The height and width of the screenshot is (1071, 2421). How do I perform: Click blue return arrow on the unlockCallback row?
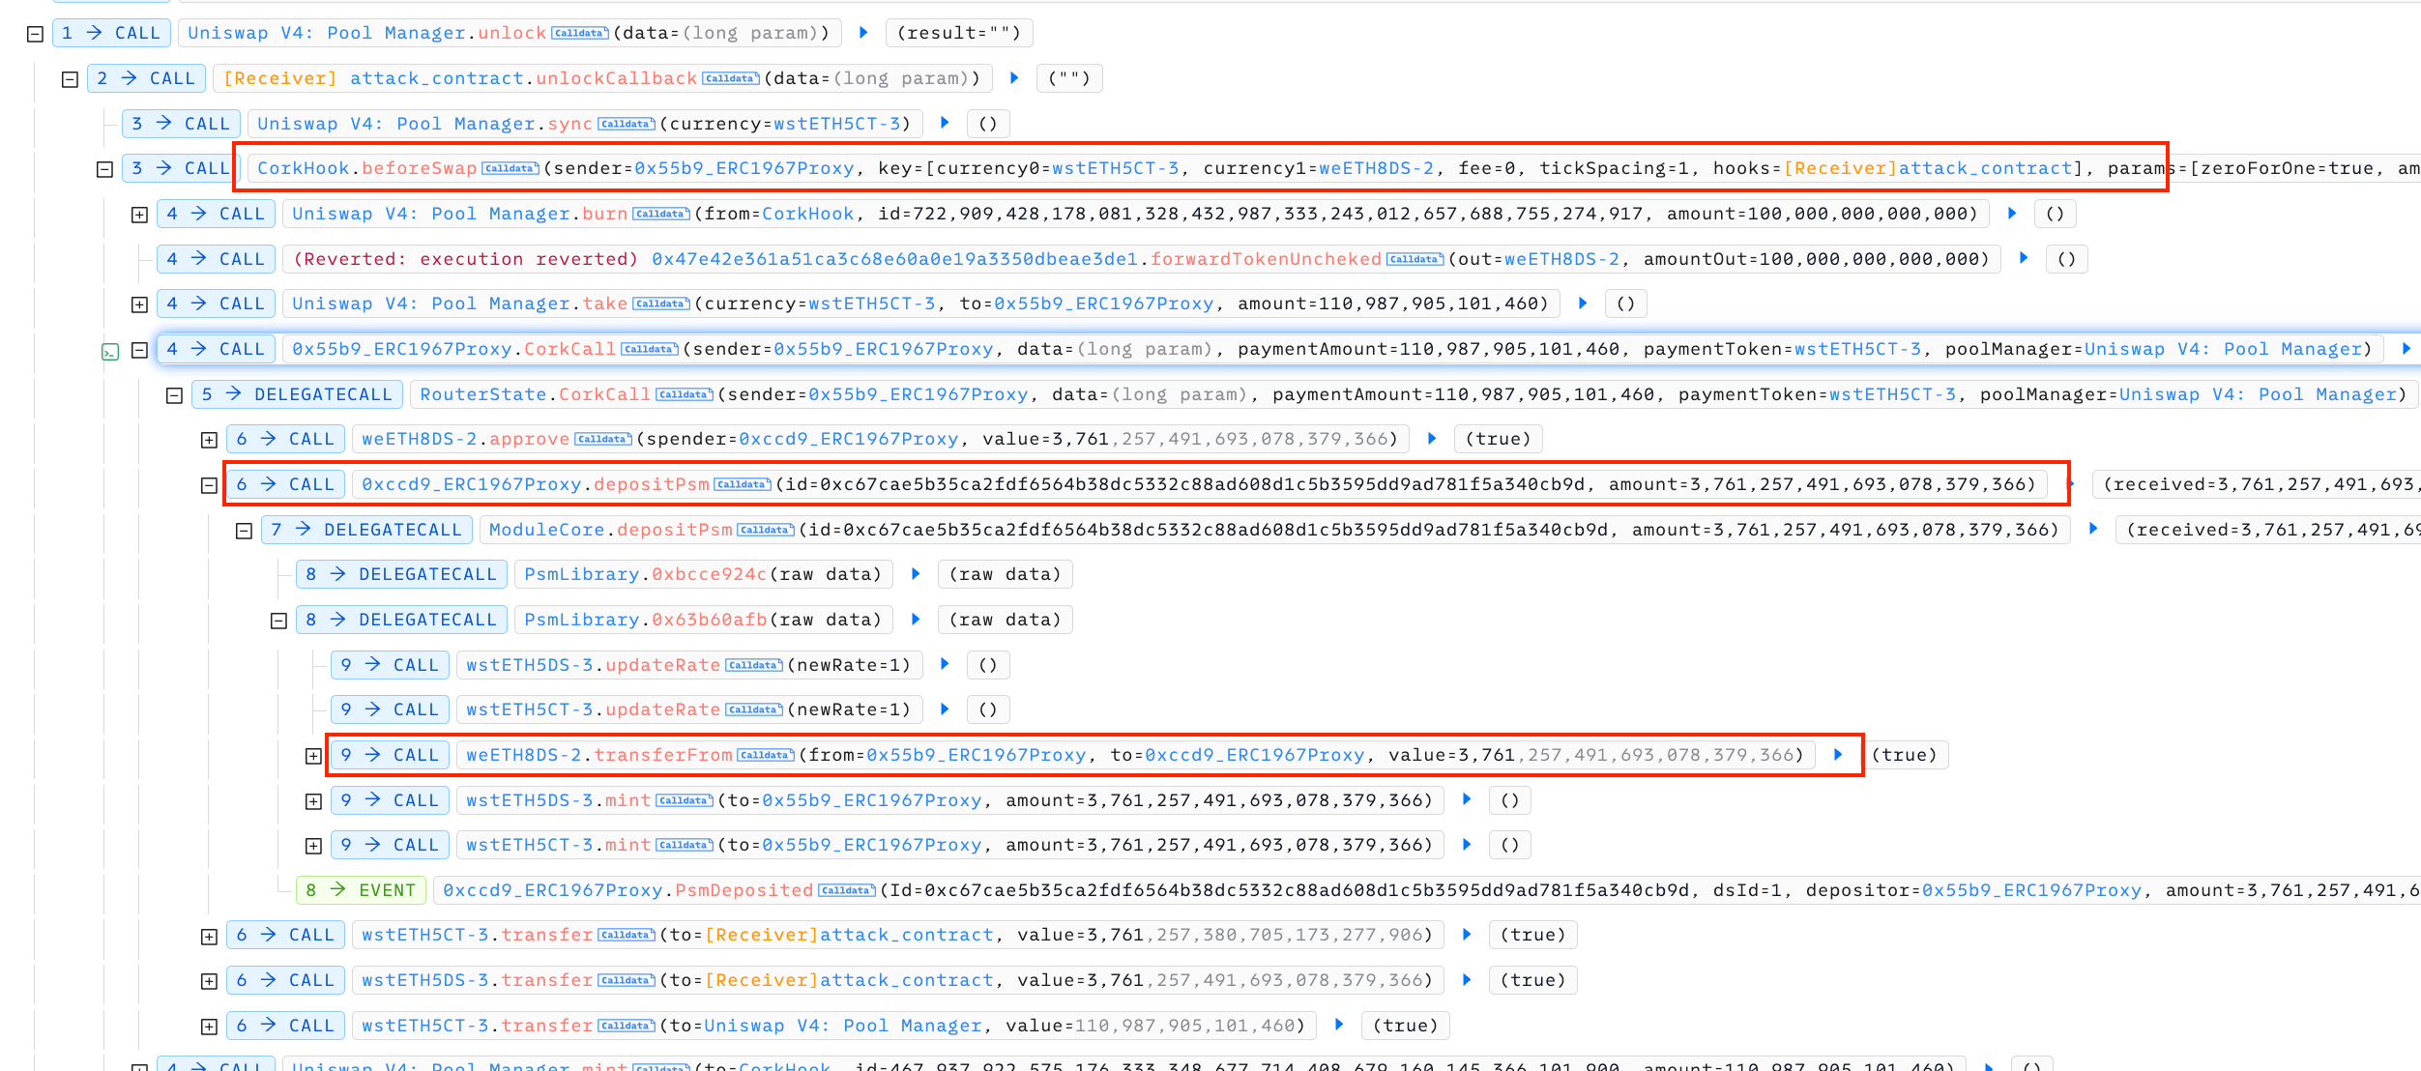point(1014,78)
